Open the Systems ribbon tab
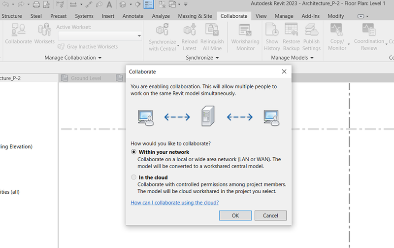This screenshot has width=394, height=248. [x=84, y=16]
